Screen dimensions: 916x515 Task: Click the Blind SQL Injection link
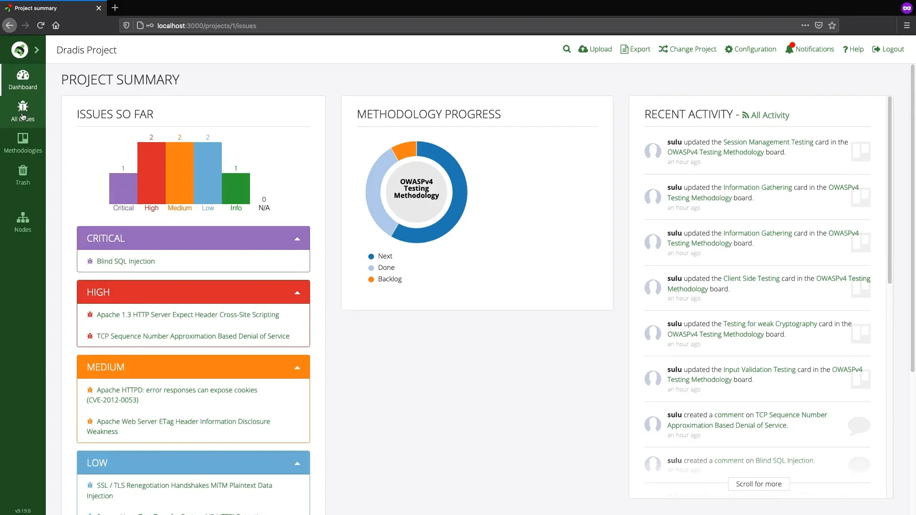coord(126,261)
